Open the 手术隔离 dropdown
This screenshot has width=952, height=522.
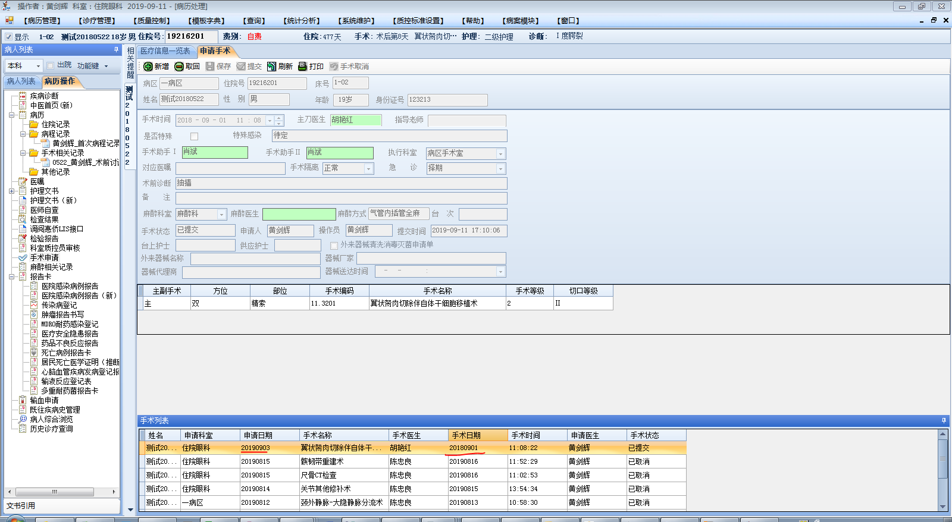click(369, 169)
